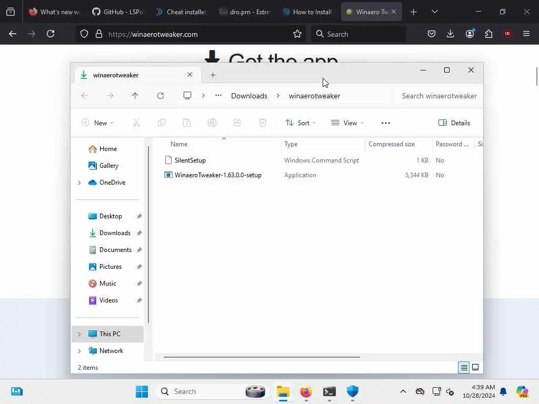
Task: Open Firefox hamburger application menu
Action: 526,34
